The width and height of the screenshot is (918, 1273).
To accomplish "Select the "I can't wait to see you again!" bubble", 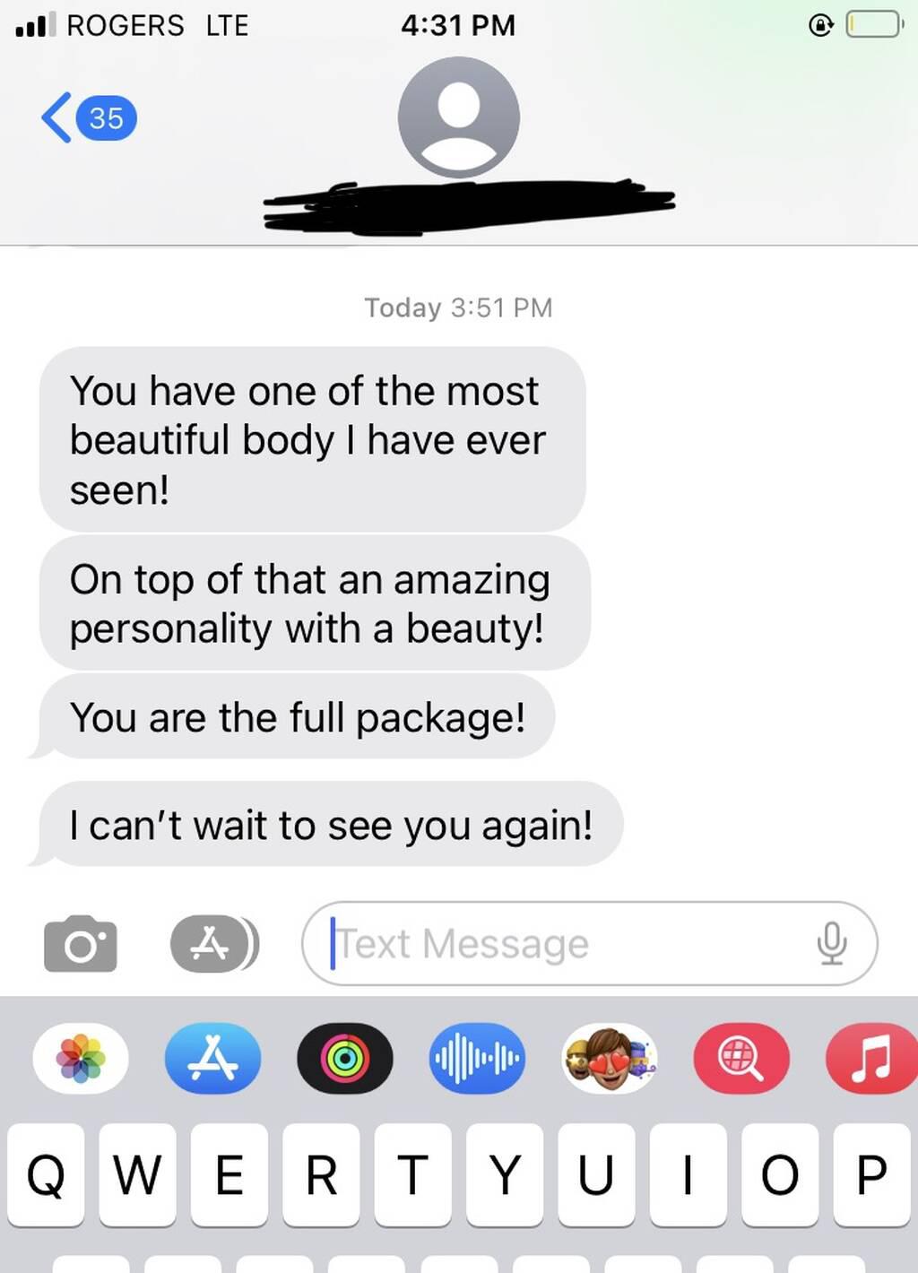I will tap(329, 825).
